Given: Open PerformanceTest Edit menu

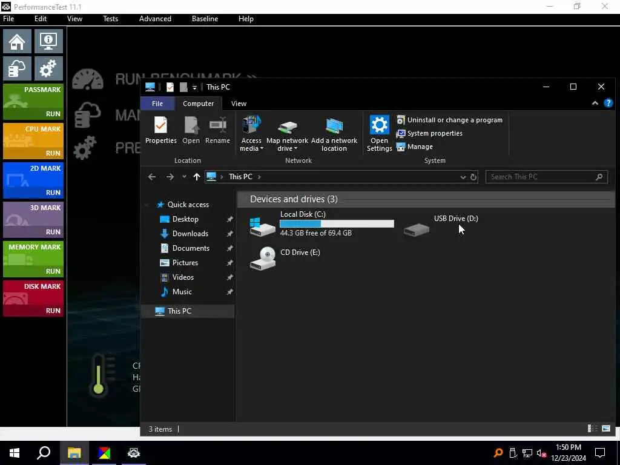Looking at the screenshot, I should [41, 19].
